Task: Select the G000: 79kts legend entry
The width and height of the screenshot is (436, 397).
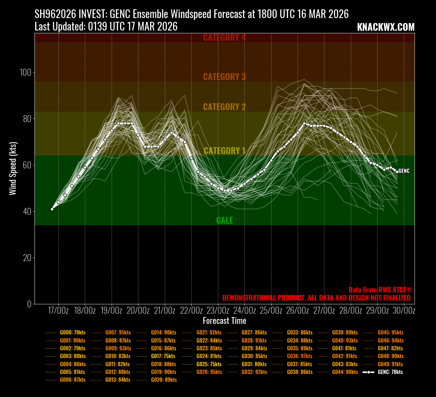Action: pos(72,333)
